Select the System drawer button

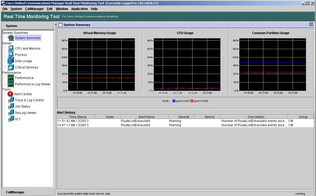[x=28, y=26]
